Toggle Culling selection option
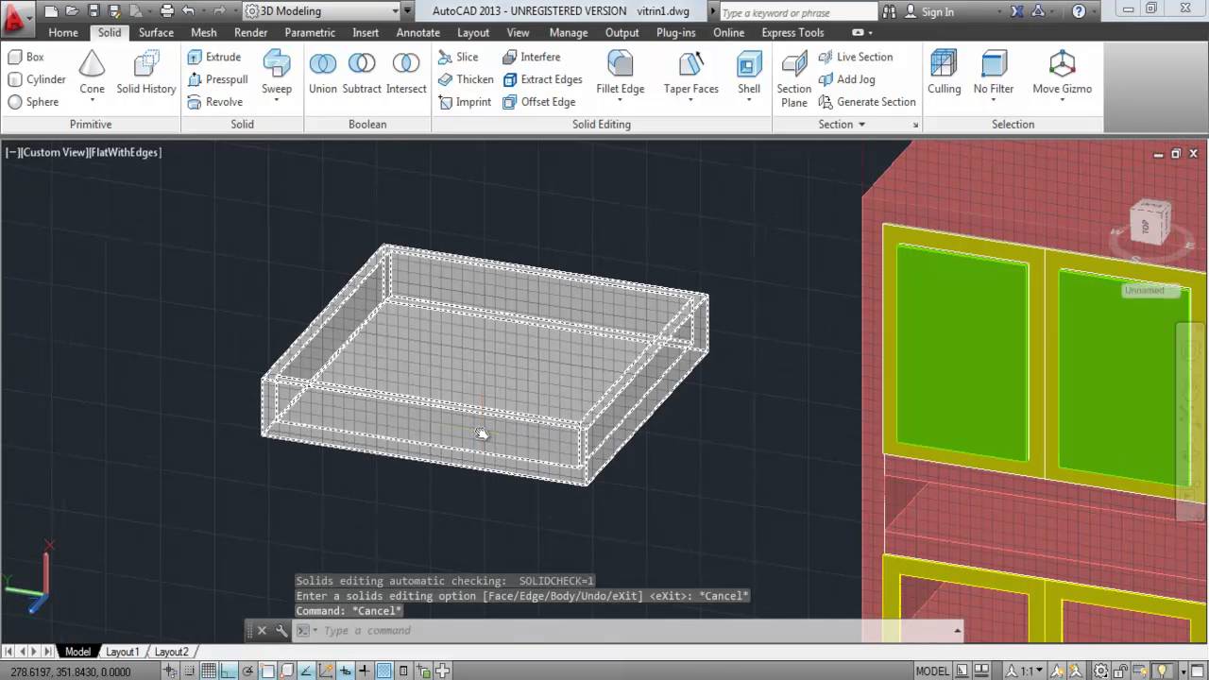 pos(944,72)
